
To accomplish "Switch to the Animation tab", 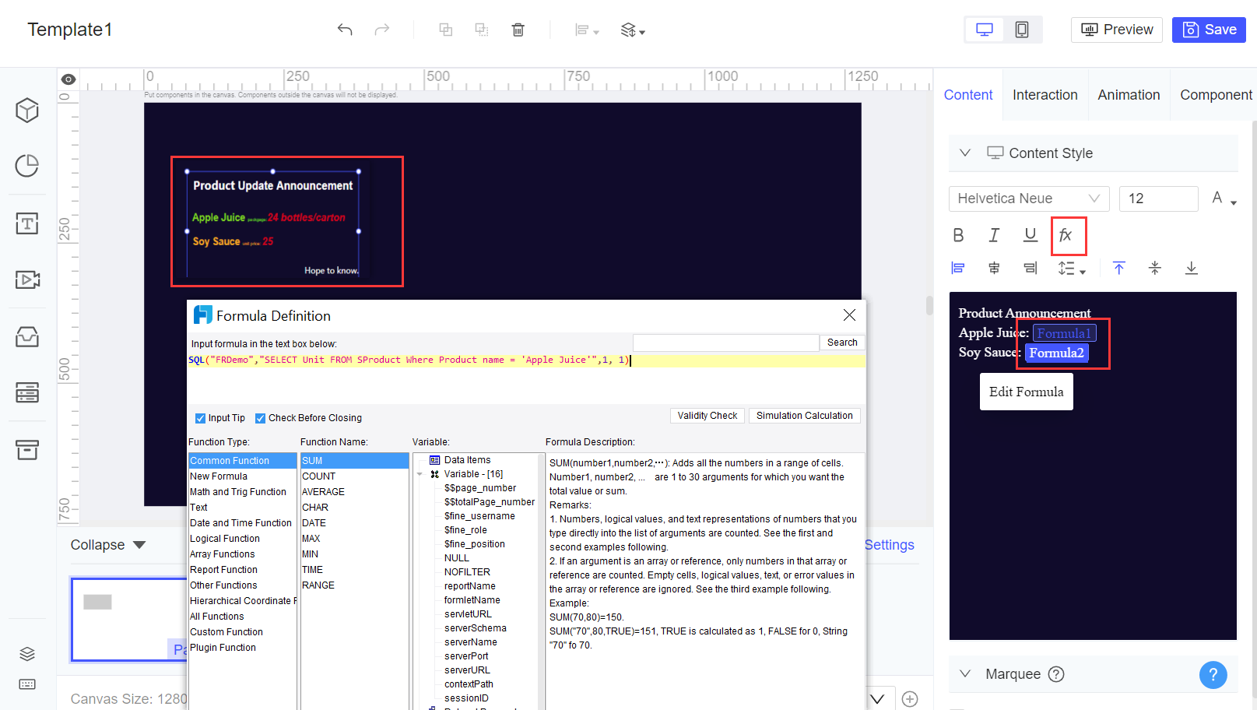I will coord(1129,94).
